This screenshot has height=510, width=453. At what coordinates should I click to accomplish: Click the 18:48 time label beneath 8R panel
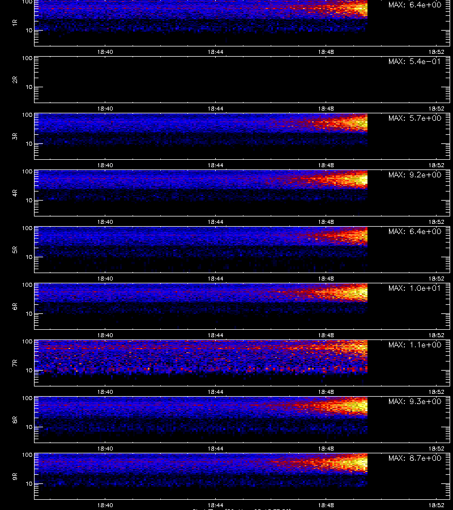pyautogui.click(x=326, y=449)
